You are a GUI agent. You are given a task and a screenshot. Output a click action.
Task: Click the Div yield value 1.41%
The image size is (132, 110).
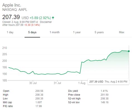[x=104, y=91]
